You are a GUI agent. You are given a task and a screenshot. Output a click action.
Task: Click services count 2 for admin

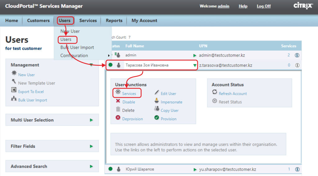[x=288, y=55]
